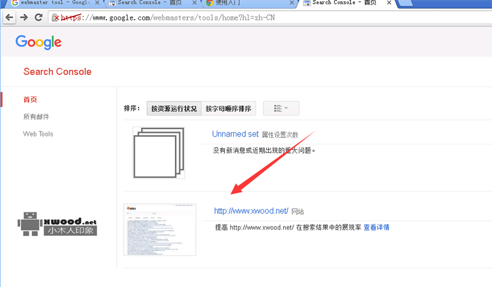Click the 网站 label beside xwood.net
The height and width of the screenshot is (287, 492).
pos(297,212)
